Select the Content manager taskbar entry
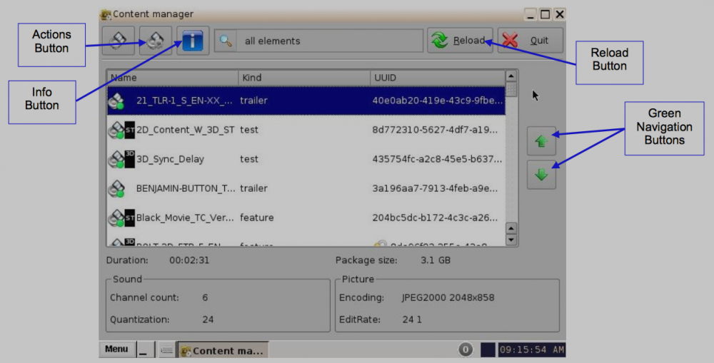This screenshot has width=714, height=363. tap(222, 350)
